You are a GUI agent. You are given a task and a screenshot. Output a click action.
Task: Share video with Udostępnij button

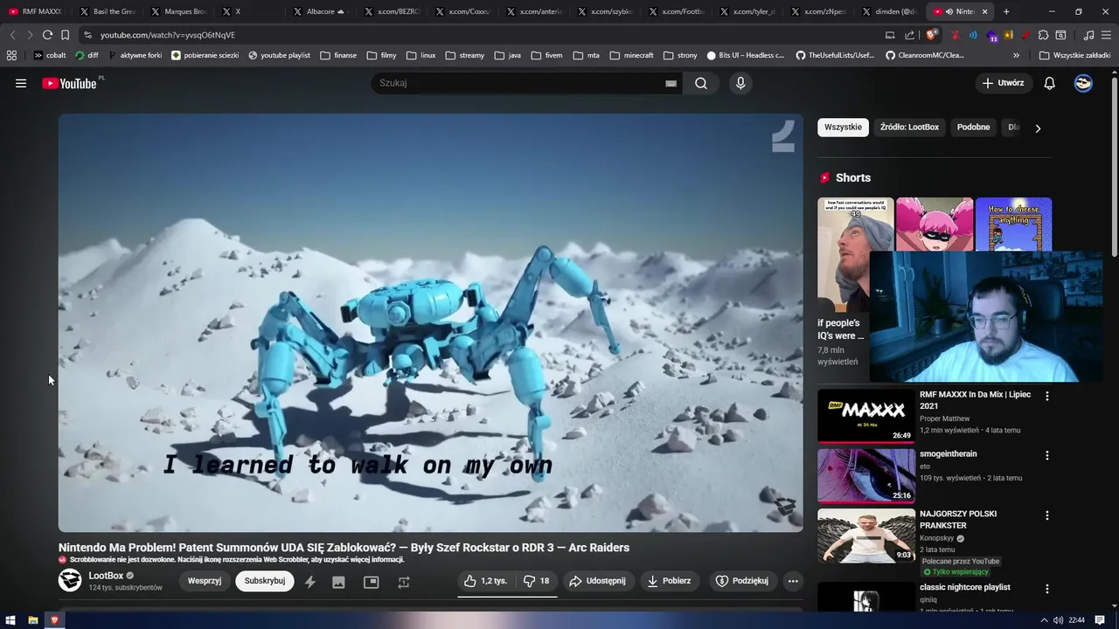point(597,581)
